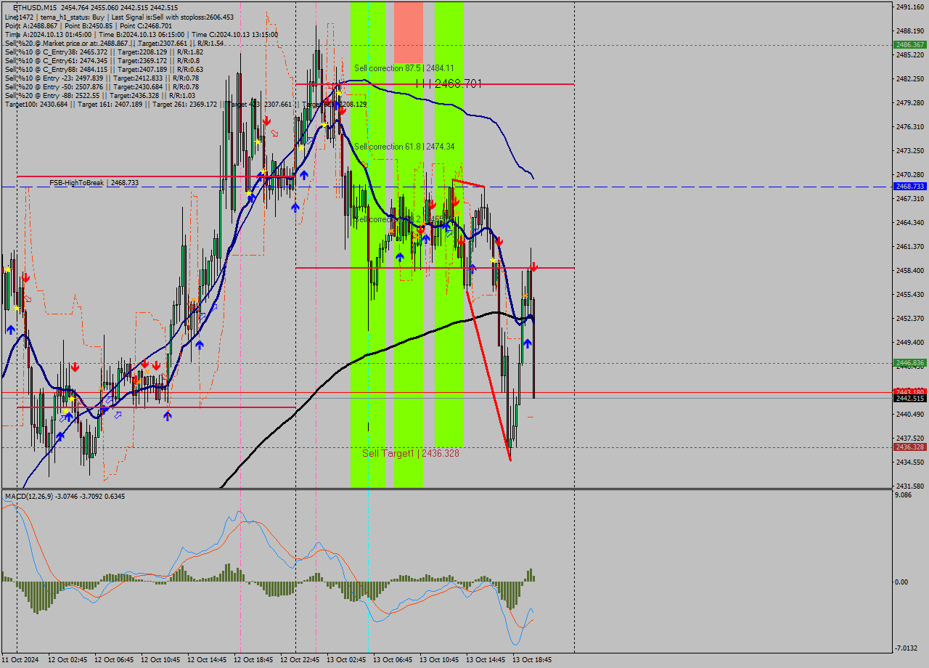Click the 2491.160 price axis value
Viewport: 929px width, 668px height.
point(910,7)
